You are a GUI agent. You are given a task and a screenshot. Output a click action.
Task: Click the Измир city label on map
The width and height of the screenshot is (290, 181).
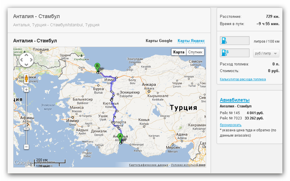[73, 121]
